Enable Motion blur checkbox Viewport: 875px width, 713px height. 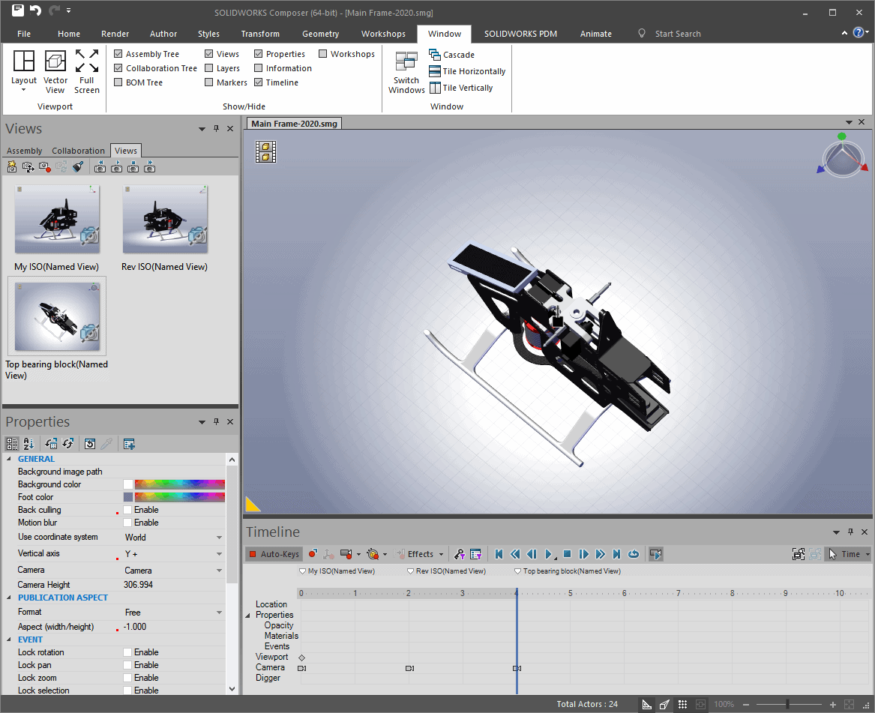127,523
